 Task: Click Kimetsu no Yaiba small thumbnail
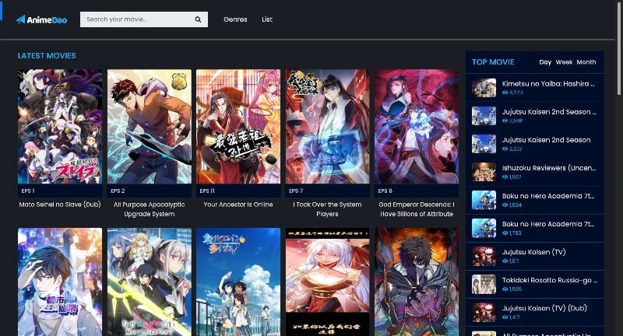[484, 88]
